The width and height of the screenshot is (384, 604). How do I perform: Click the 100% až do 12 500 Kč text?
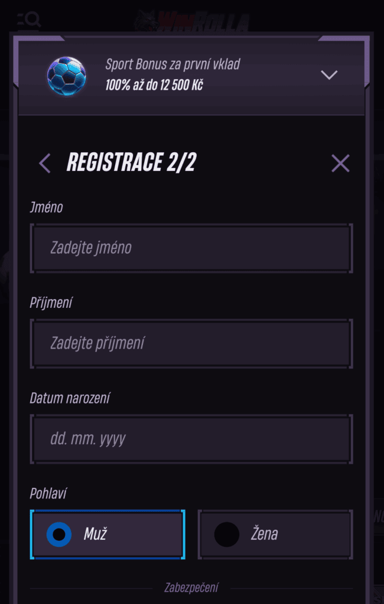(x=154, y=85)
